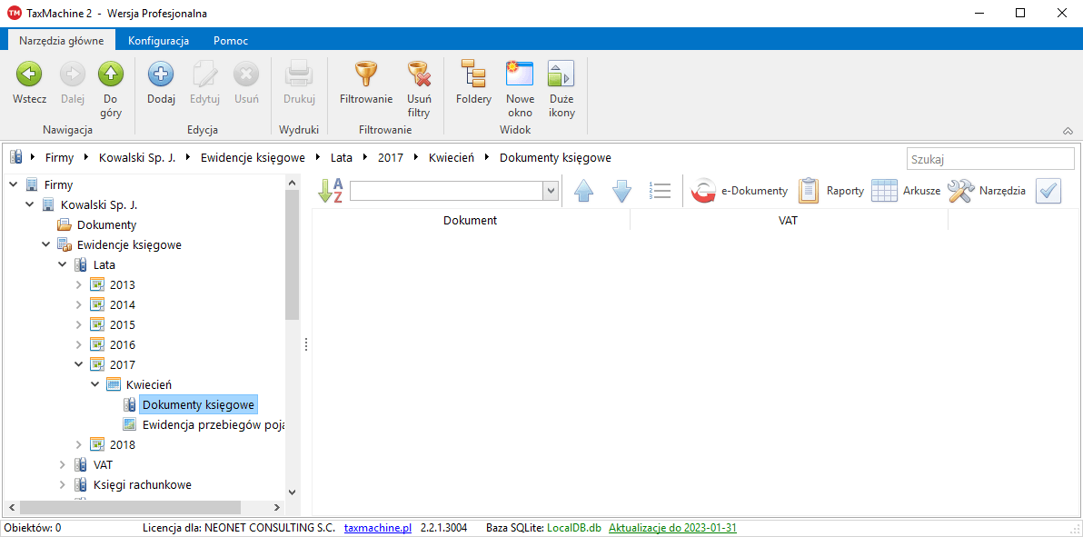1083x537 pixels.
Task: Expand the VAT tree node
Action: [x=63, y=465]
